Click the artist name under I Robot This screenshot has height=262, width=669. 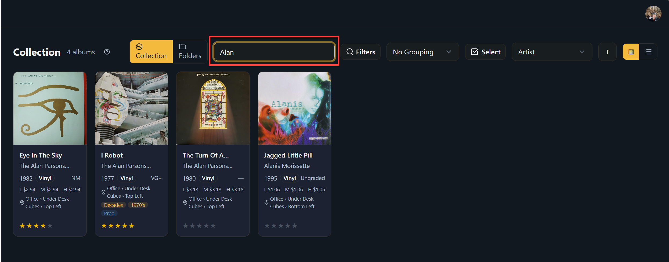[x=126, y=166]
